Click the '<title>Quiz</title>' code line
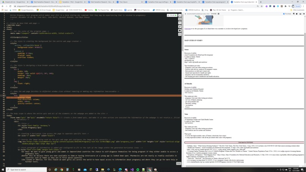Screen dimensions: 306x172 click(x=19, y=37)
